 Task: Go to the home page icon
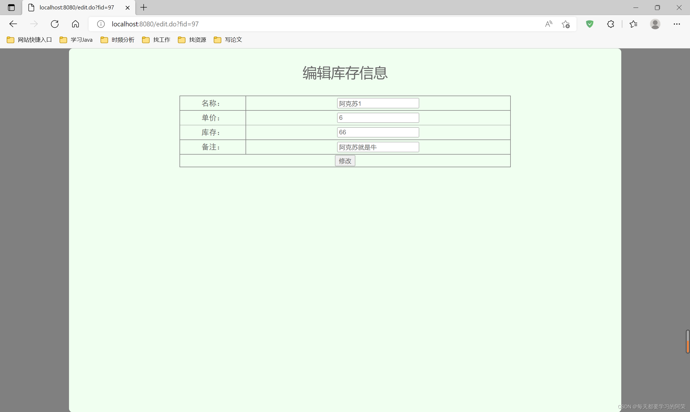point(75,24)
